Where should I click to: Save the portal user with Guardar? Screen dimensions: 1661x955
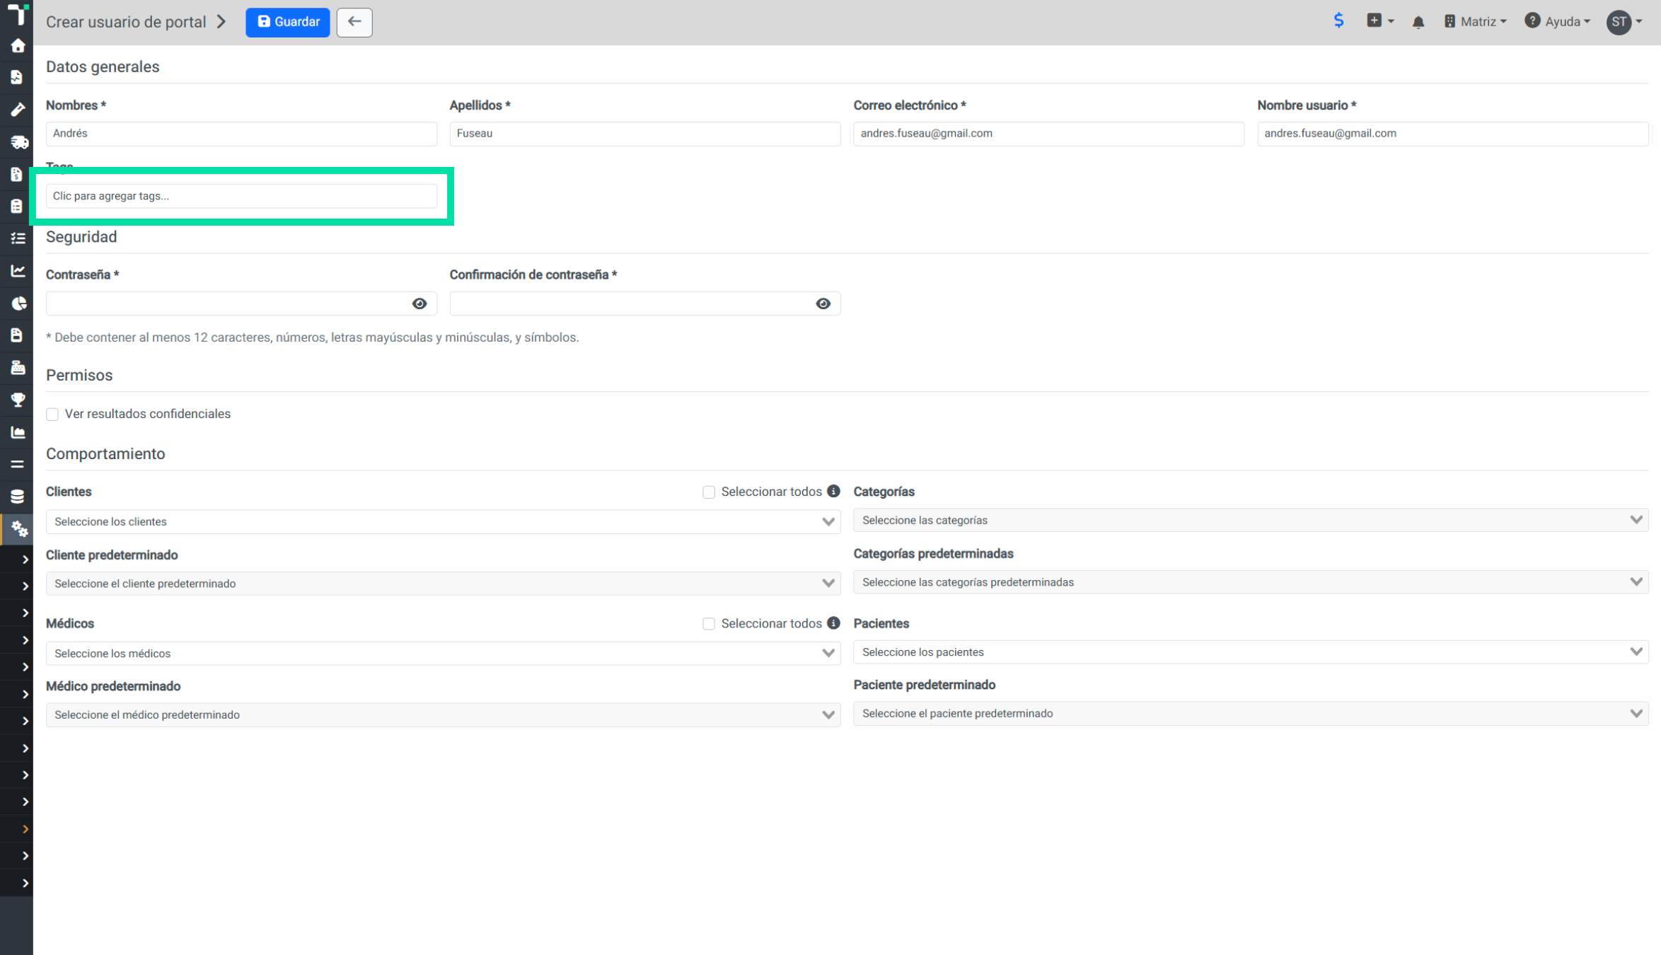point(288,22)
